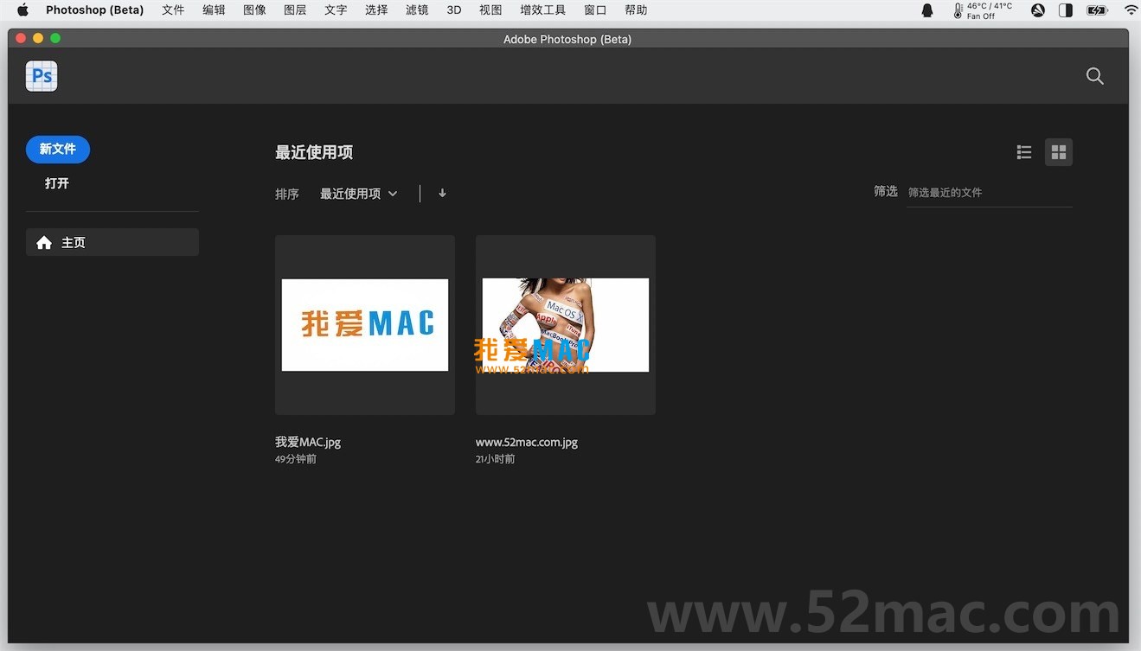
Task: Open the 滤镜 menu
Action: [x=417, y=10]
